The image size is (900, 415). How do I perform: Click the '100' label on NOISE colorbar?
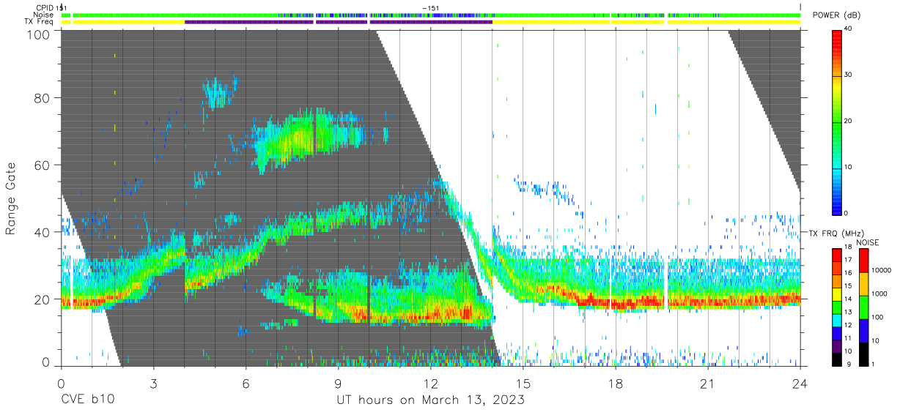[877, 317]
